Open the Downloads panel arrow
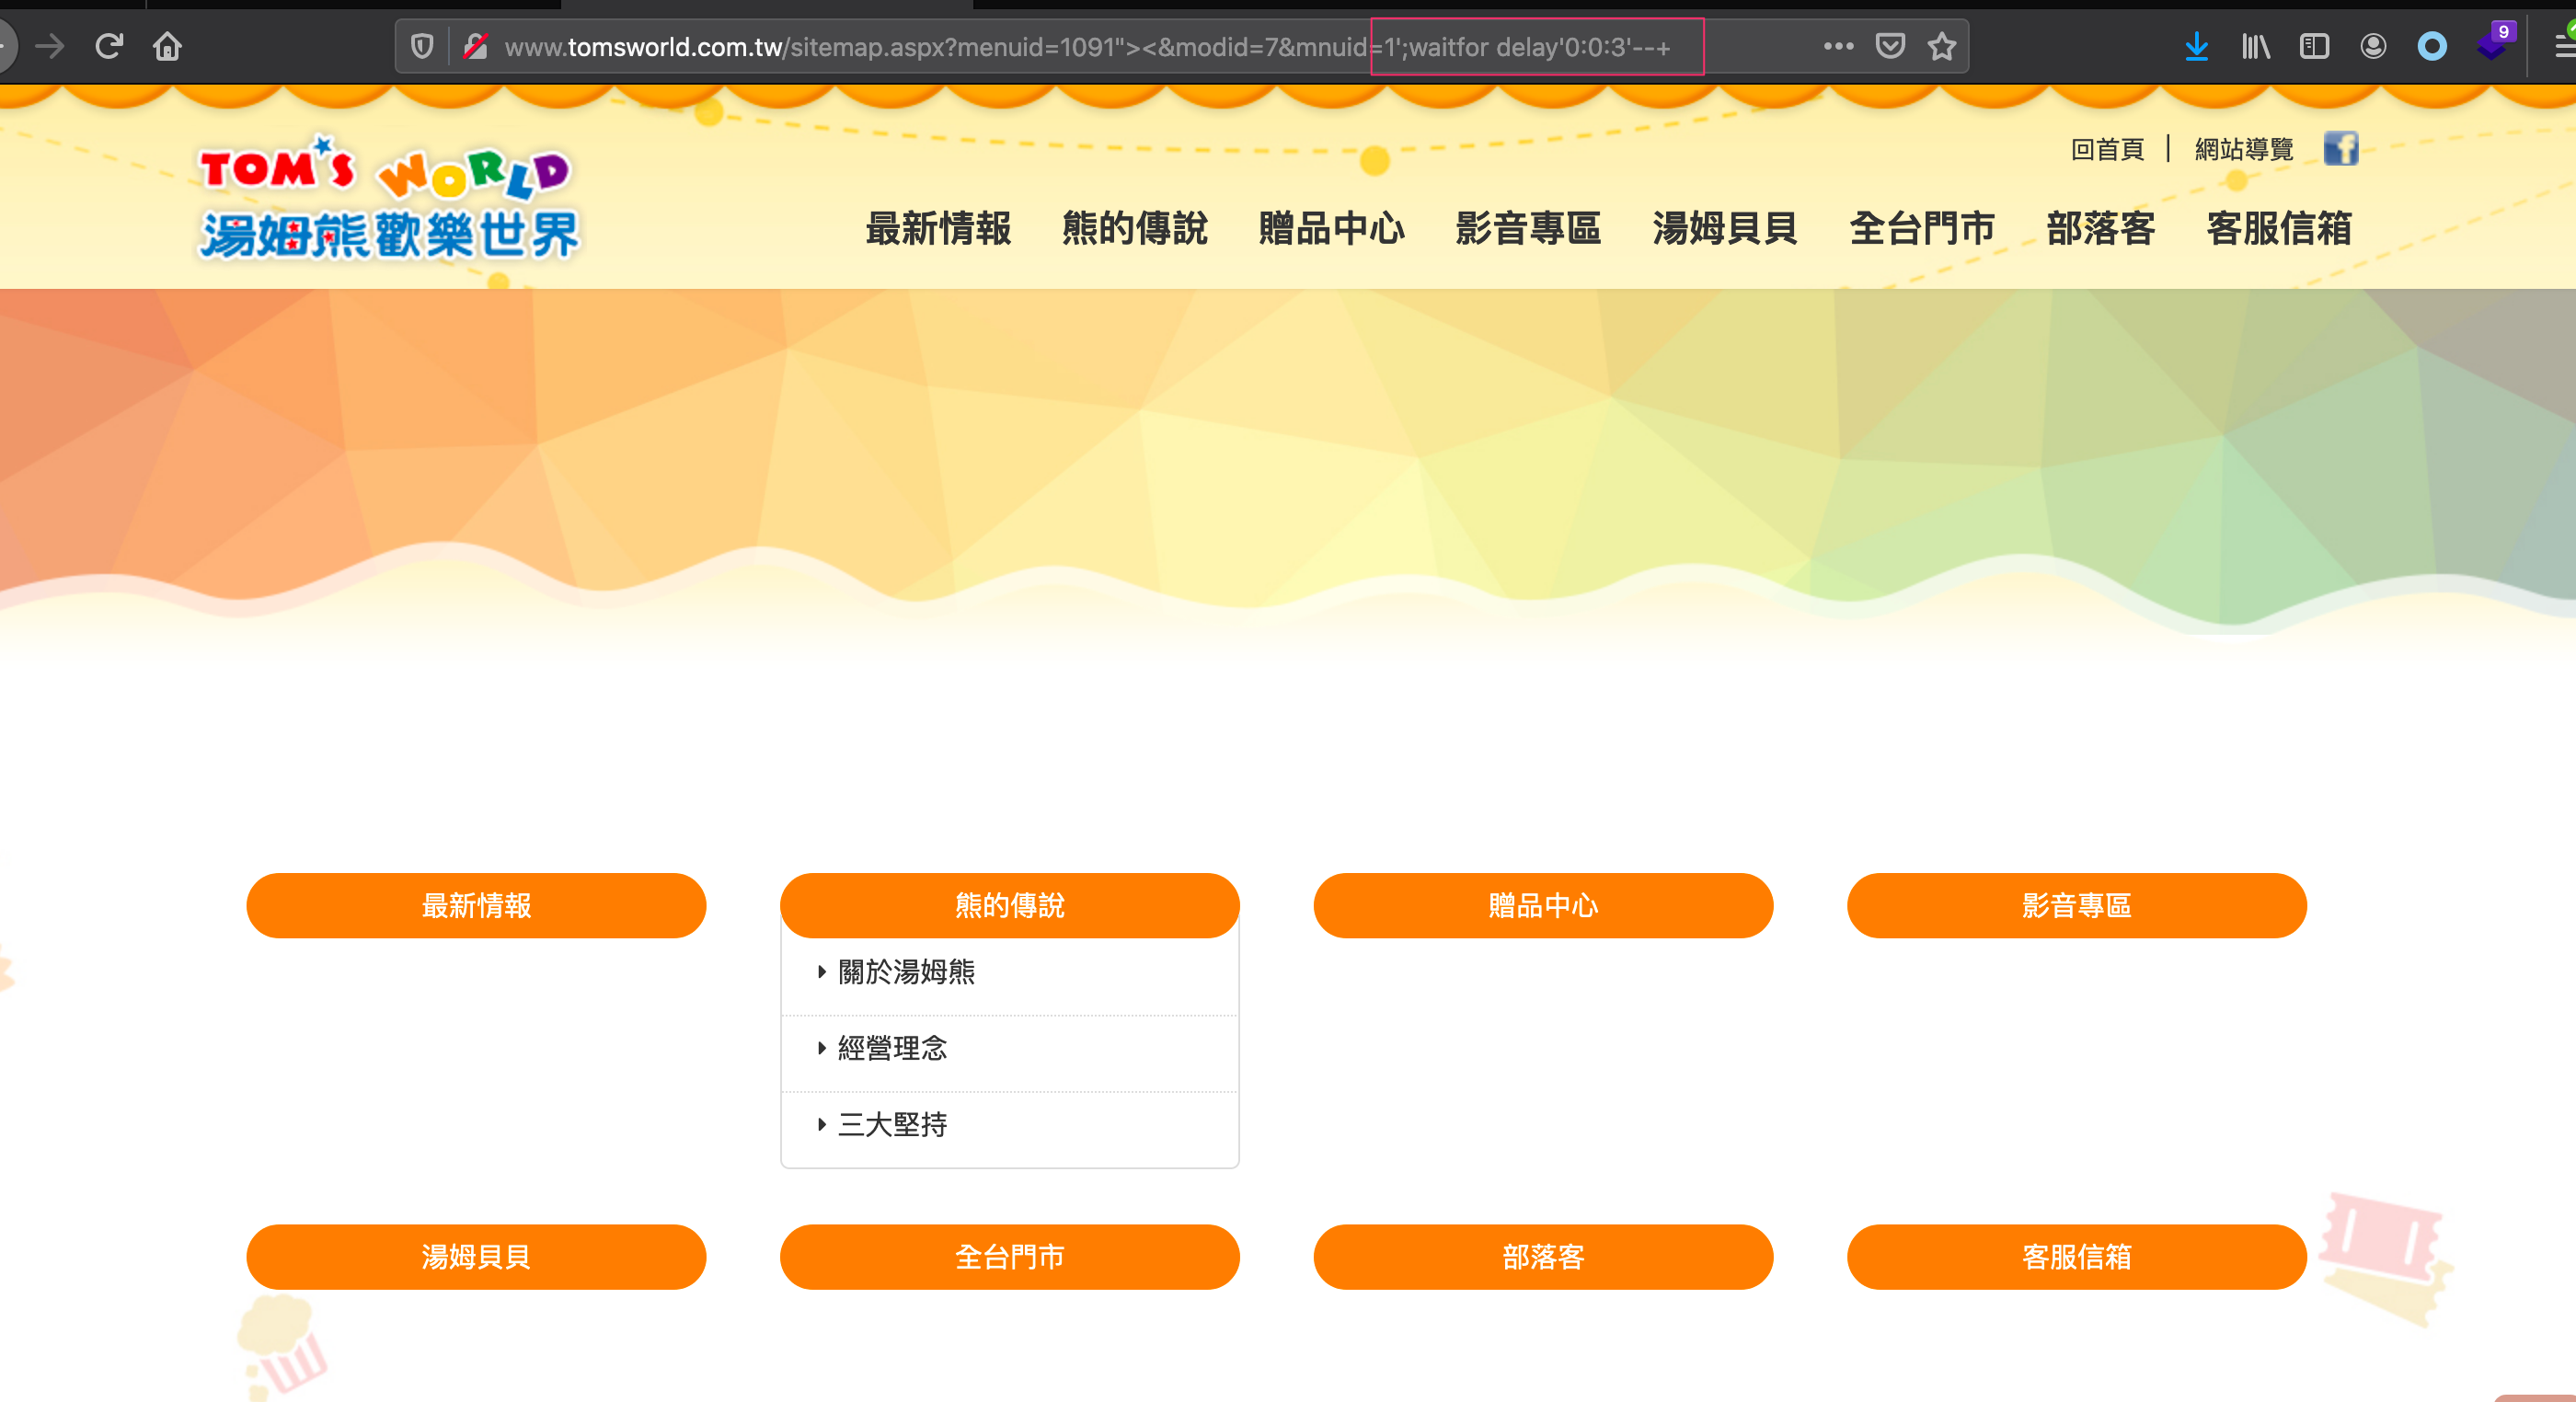2576x1402 pixels. (2196, 46)
